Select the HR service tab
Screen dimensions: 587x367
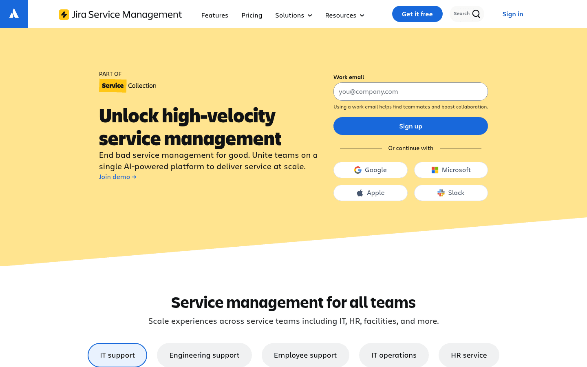469,355
